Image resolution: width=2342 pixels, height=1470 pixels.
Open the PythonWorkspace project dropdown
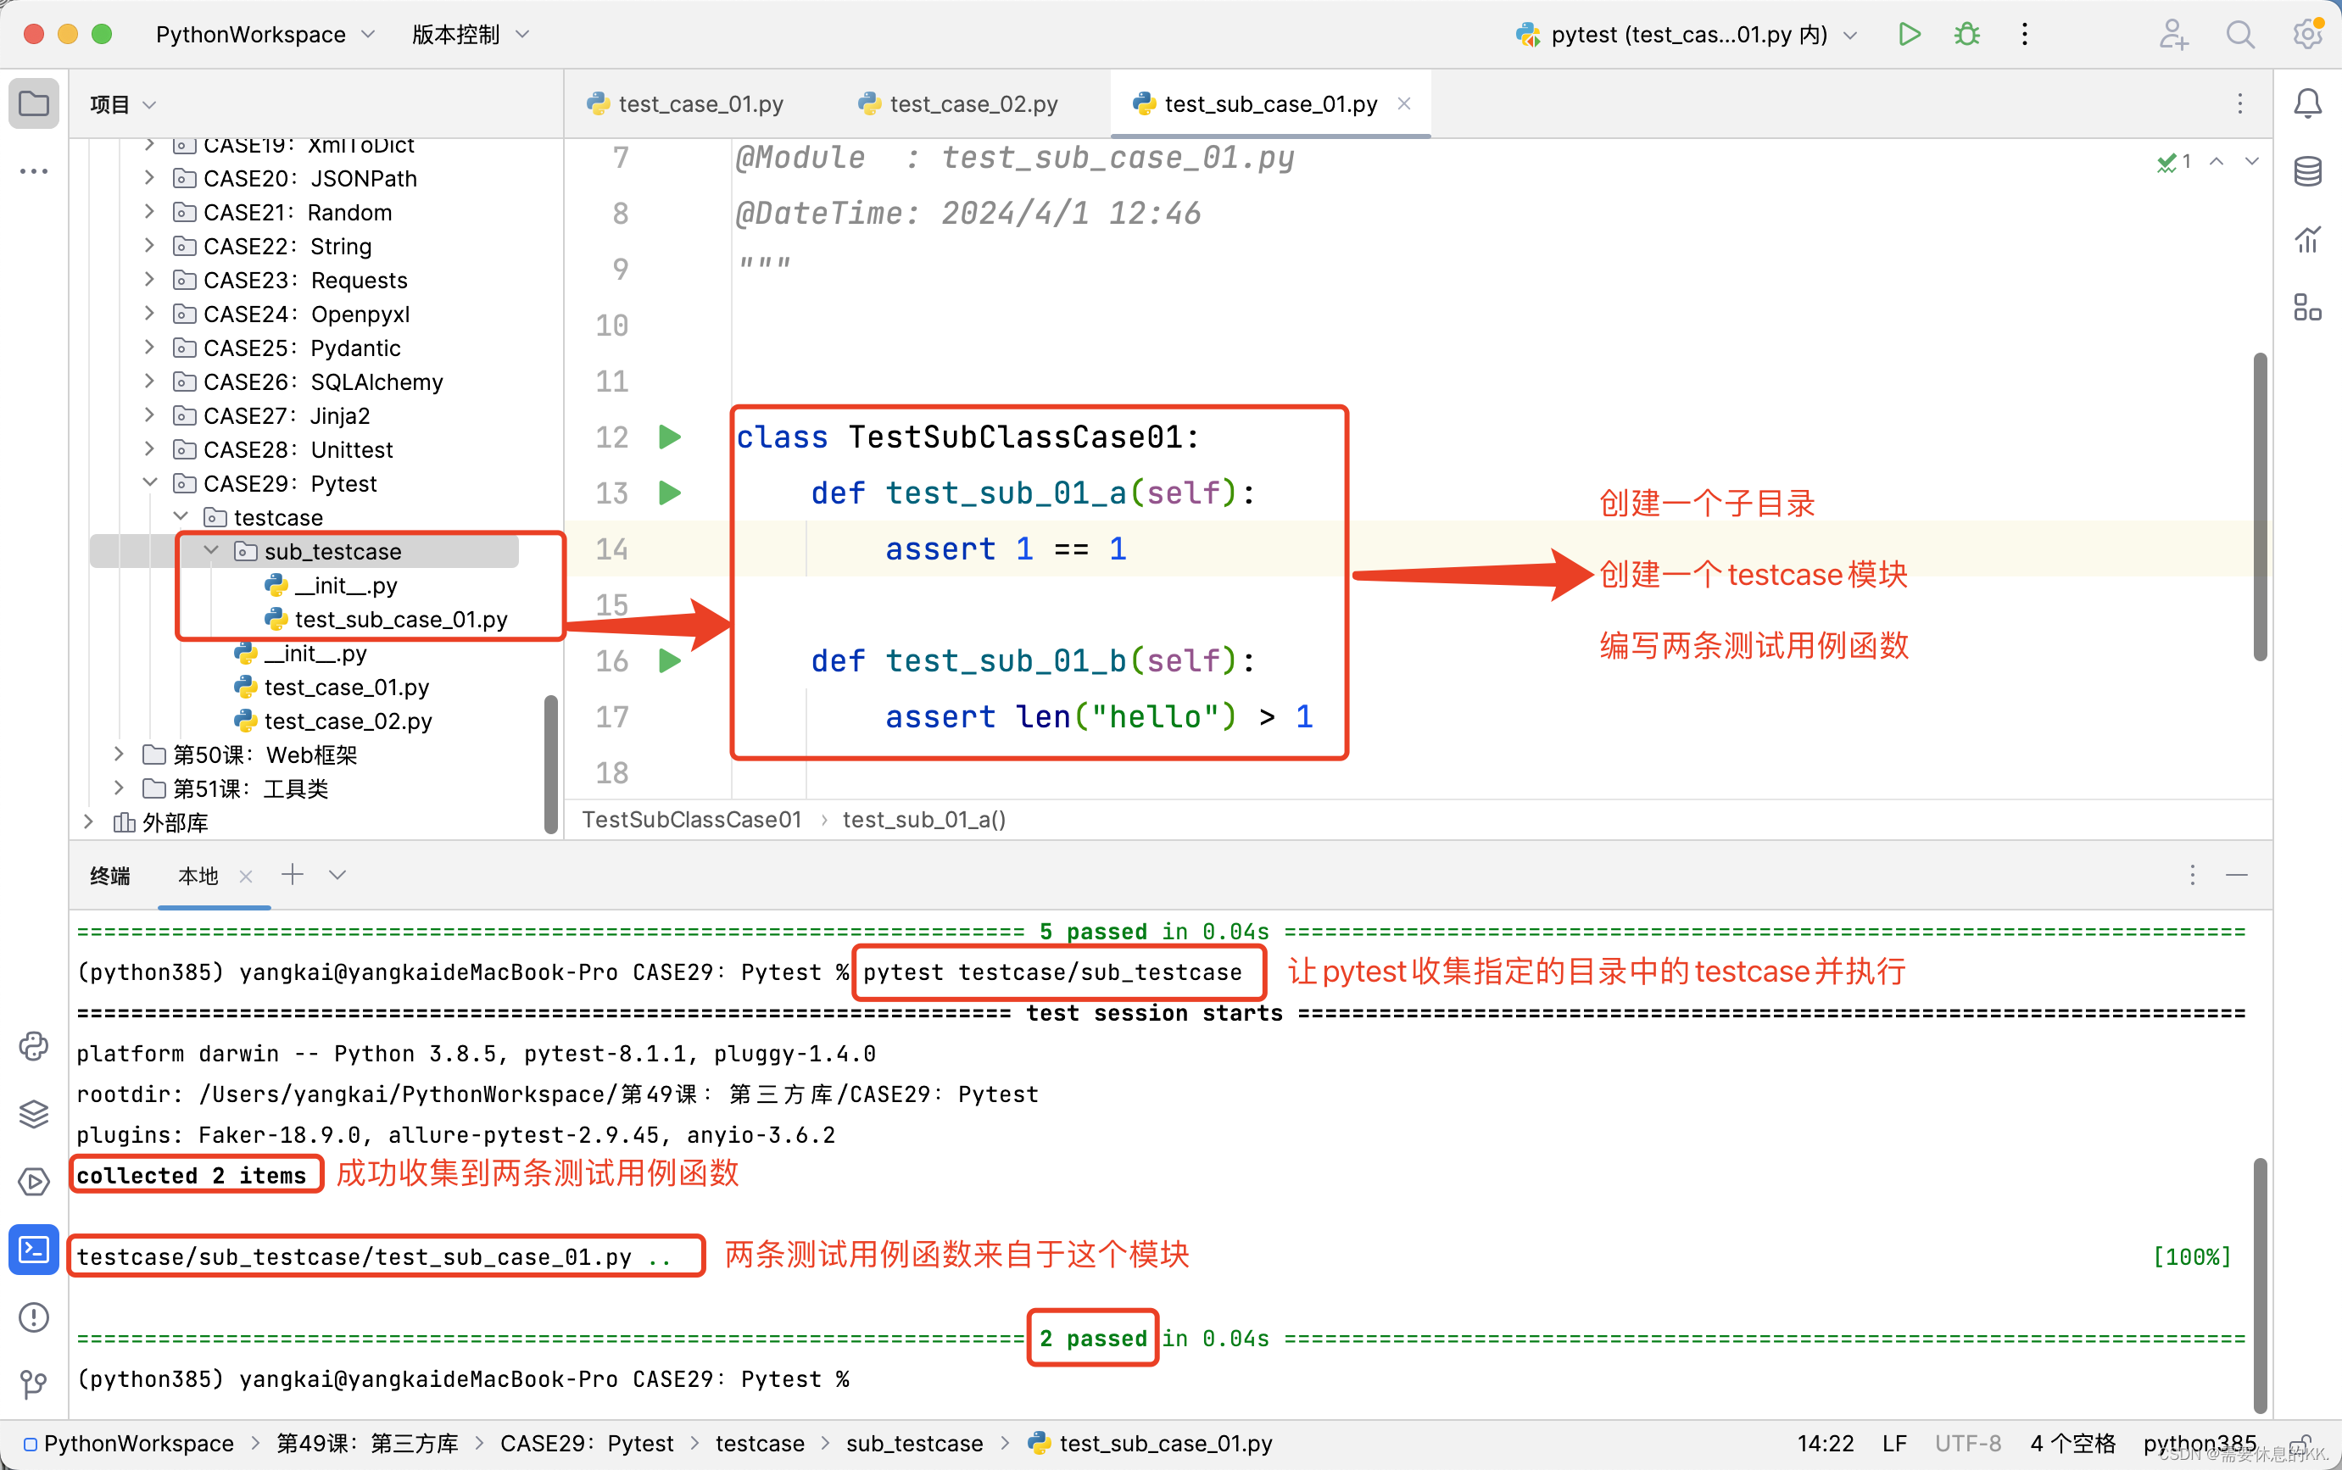coord(265,35)
